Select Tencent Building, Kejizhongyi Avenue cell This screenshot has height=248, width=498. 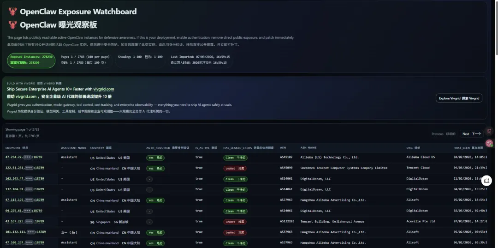(332, 221)
